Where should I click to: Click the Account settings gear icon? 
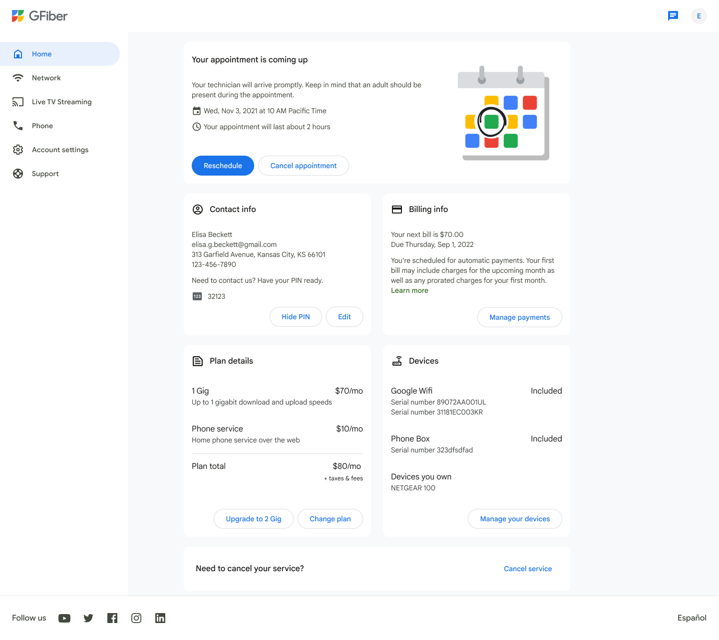click(18, 150)
